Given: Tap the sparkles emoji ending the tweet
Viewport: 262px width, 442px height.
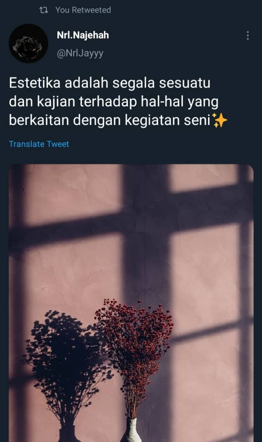Looking at the screenshot, I should point(219,120).
